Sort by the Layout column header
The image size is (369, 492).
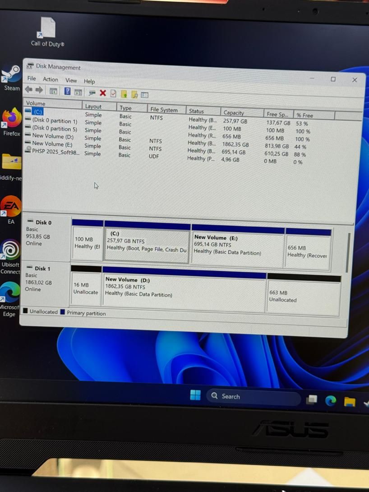[99, 106]
